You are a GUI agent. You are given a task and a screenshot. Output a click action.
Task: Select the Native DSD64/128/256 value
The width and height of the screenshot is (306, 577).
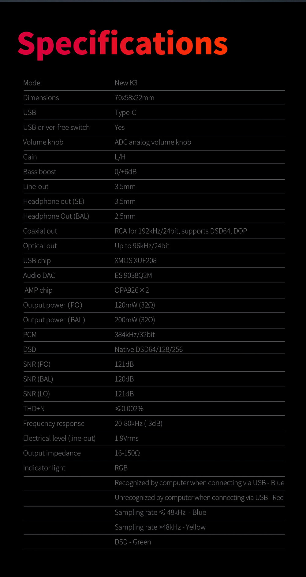tap(148, 350)
